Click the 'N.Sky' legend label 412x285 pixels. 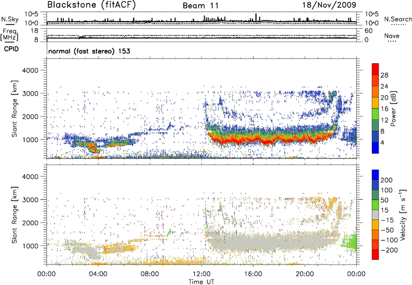tap(10, 19)
